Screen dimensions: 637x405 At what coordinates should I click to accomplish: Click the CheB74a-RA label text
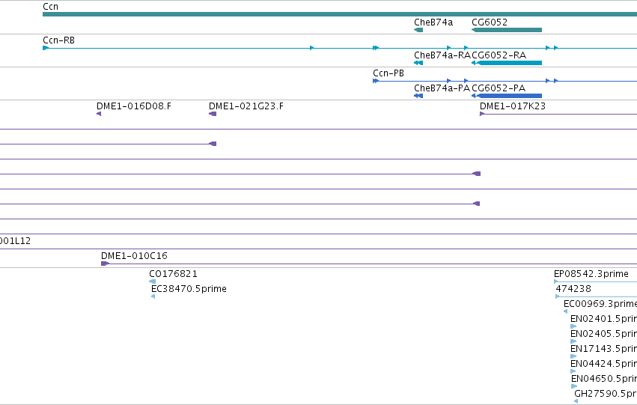pos(442,55)
